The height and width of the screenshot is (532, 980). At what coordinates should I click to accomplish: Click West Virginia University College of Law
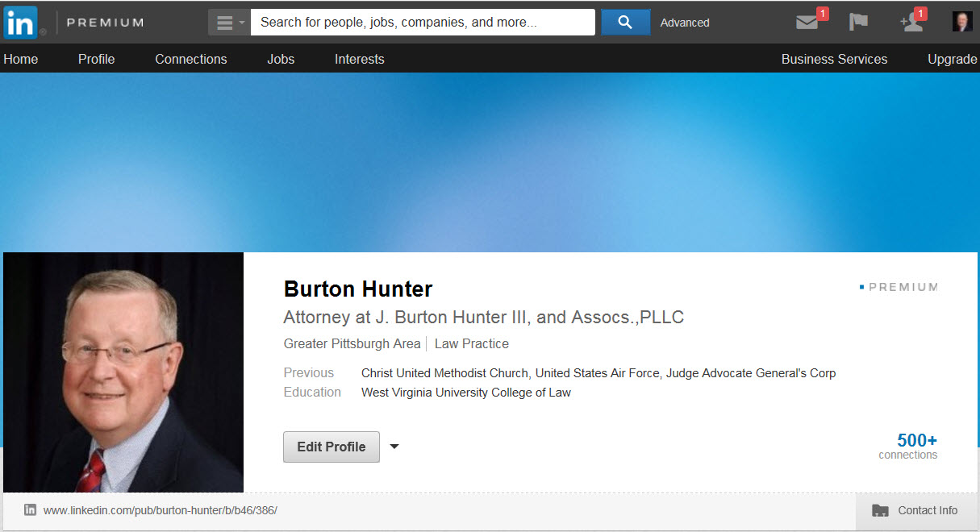pyautogui.click(x=466, y=393)
